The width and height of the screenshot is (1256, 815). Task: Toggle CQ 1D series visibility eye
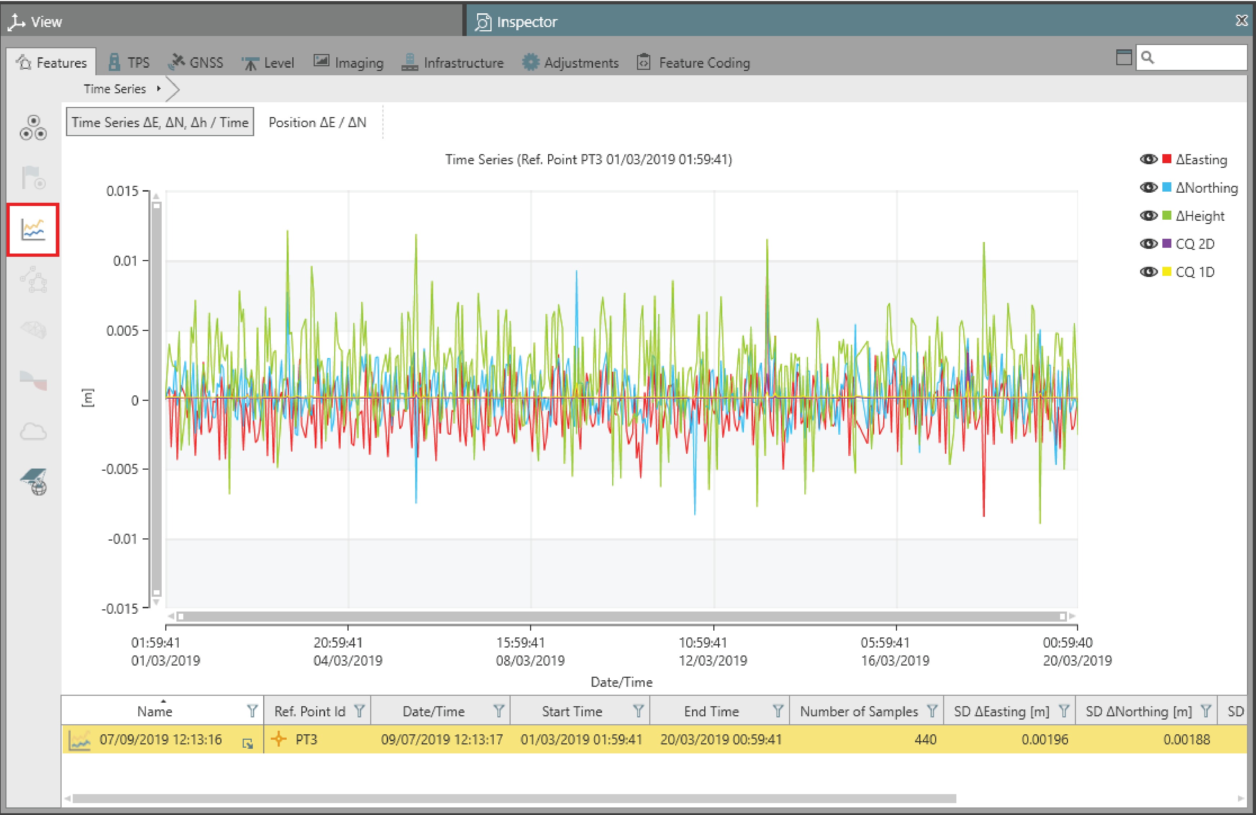tap(1148, 272)
